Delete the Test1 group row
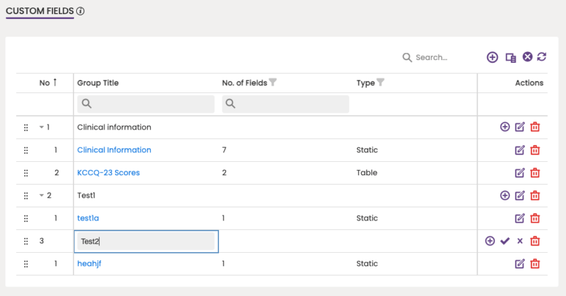566x296 pixels. click(x=534, y=196)
